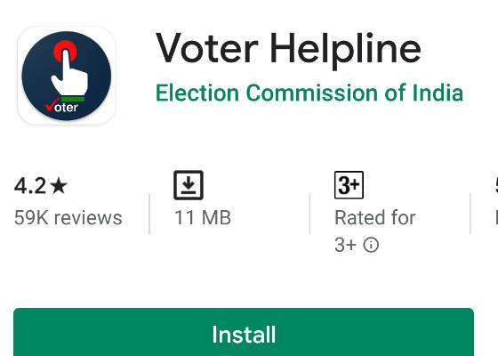Open the content rating info circle icon
Viewport: 498px width, 356px height.
[371, 245]
